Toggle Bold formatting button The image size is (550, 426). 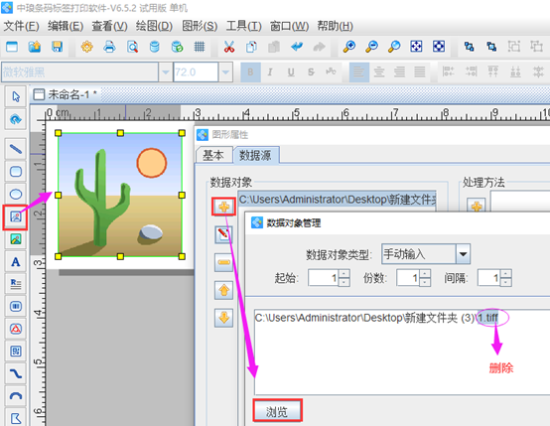tap(250, 72)
